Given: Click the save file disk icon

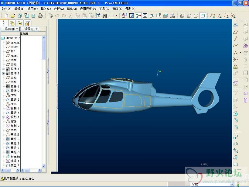Looking at the screenshot, I should coord(33,16).
